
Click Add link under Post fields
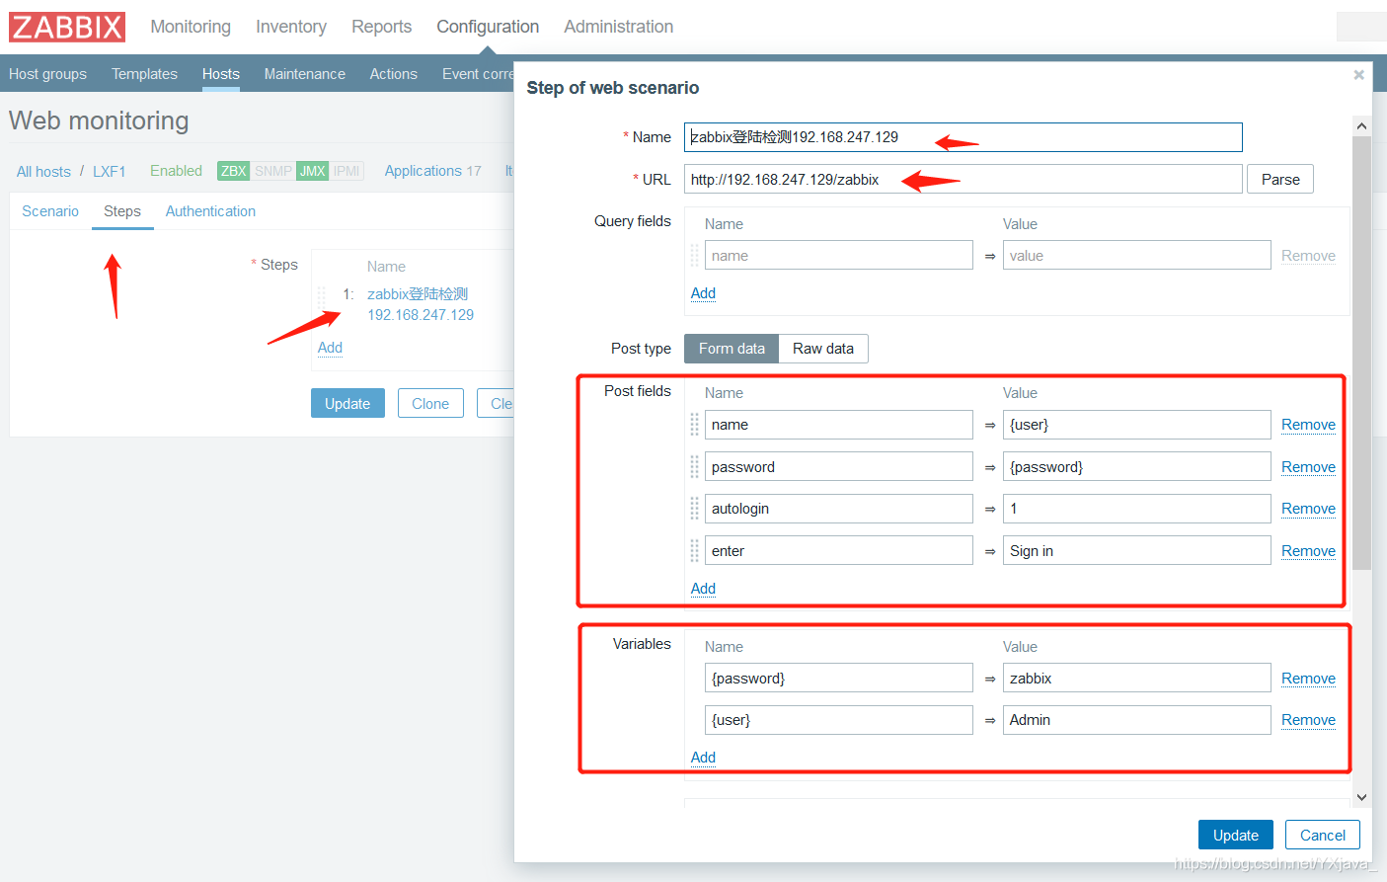tap(703, 589)
